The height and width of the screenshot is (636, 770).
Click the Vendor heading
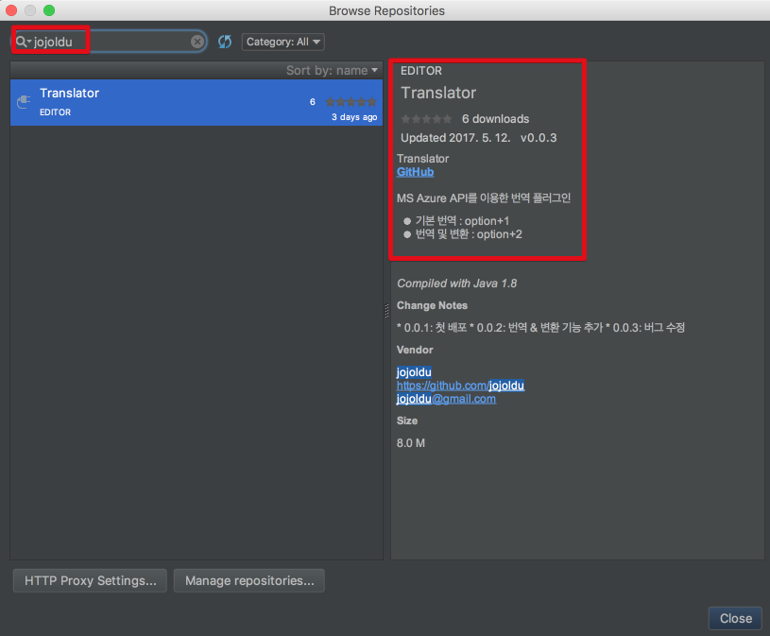(415, 350)
